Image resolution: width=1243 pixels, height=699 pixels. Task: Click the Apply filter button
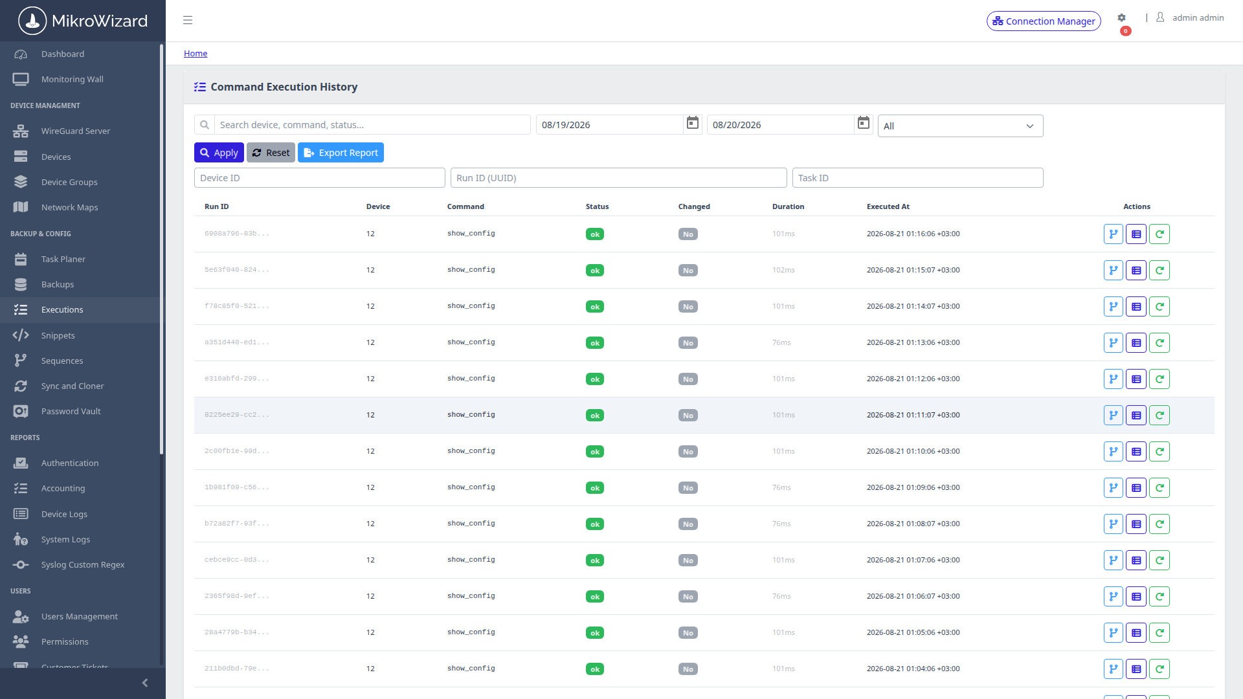tap(219, 153)
